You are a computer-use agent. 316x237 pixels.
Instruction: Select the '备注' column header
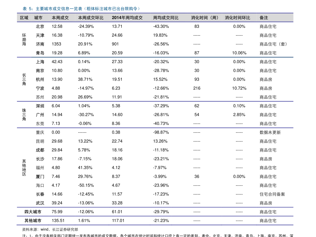(x=264, y=18)
